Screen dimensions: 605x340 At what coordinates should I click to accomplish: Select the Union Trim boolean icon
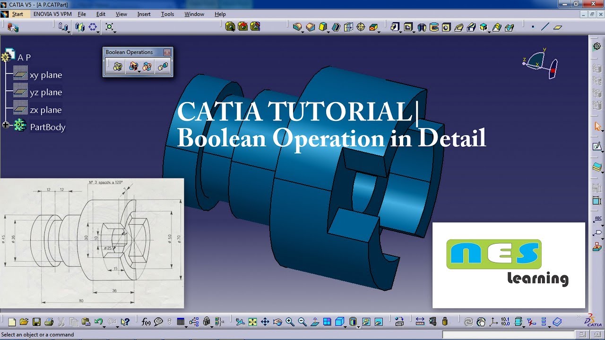click(147, 67)
